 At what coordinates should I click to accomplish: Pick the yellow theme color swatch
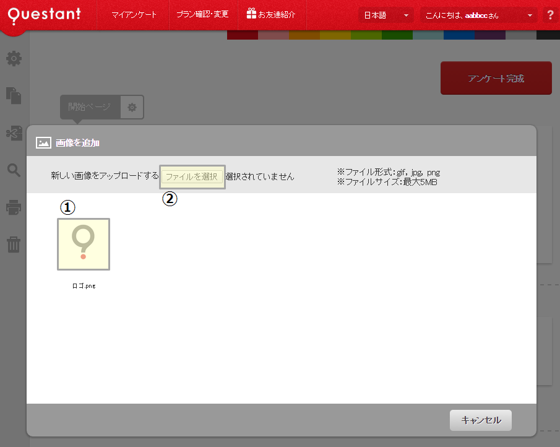click(x=335, y=35)
